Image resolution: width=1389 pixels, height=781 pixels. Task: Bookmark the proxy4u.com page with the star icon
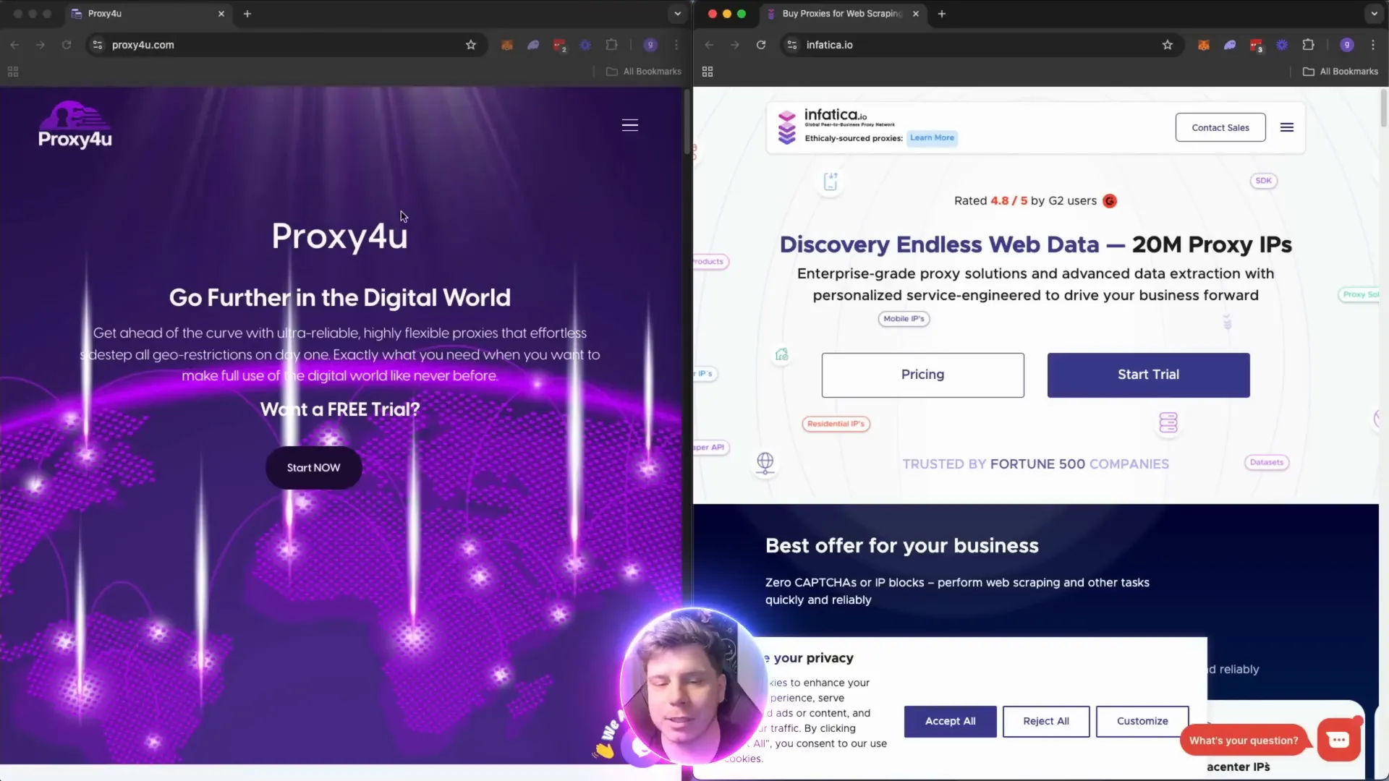click(x=471, y=45)
